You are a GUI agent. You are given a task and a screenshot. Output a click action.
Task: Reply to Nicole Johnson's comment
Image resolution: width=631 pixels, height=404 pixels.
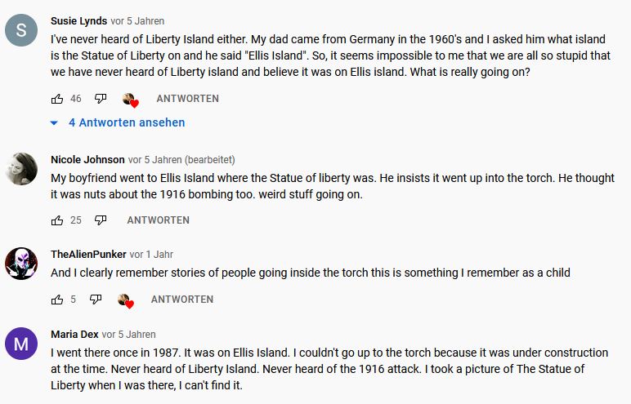pyautogui.click(x=158, y=220)
